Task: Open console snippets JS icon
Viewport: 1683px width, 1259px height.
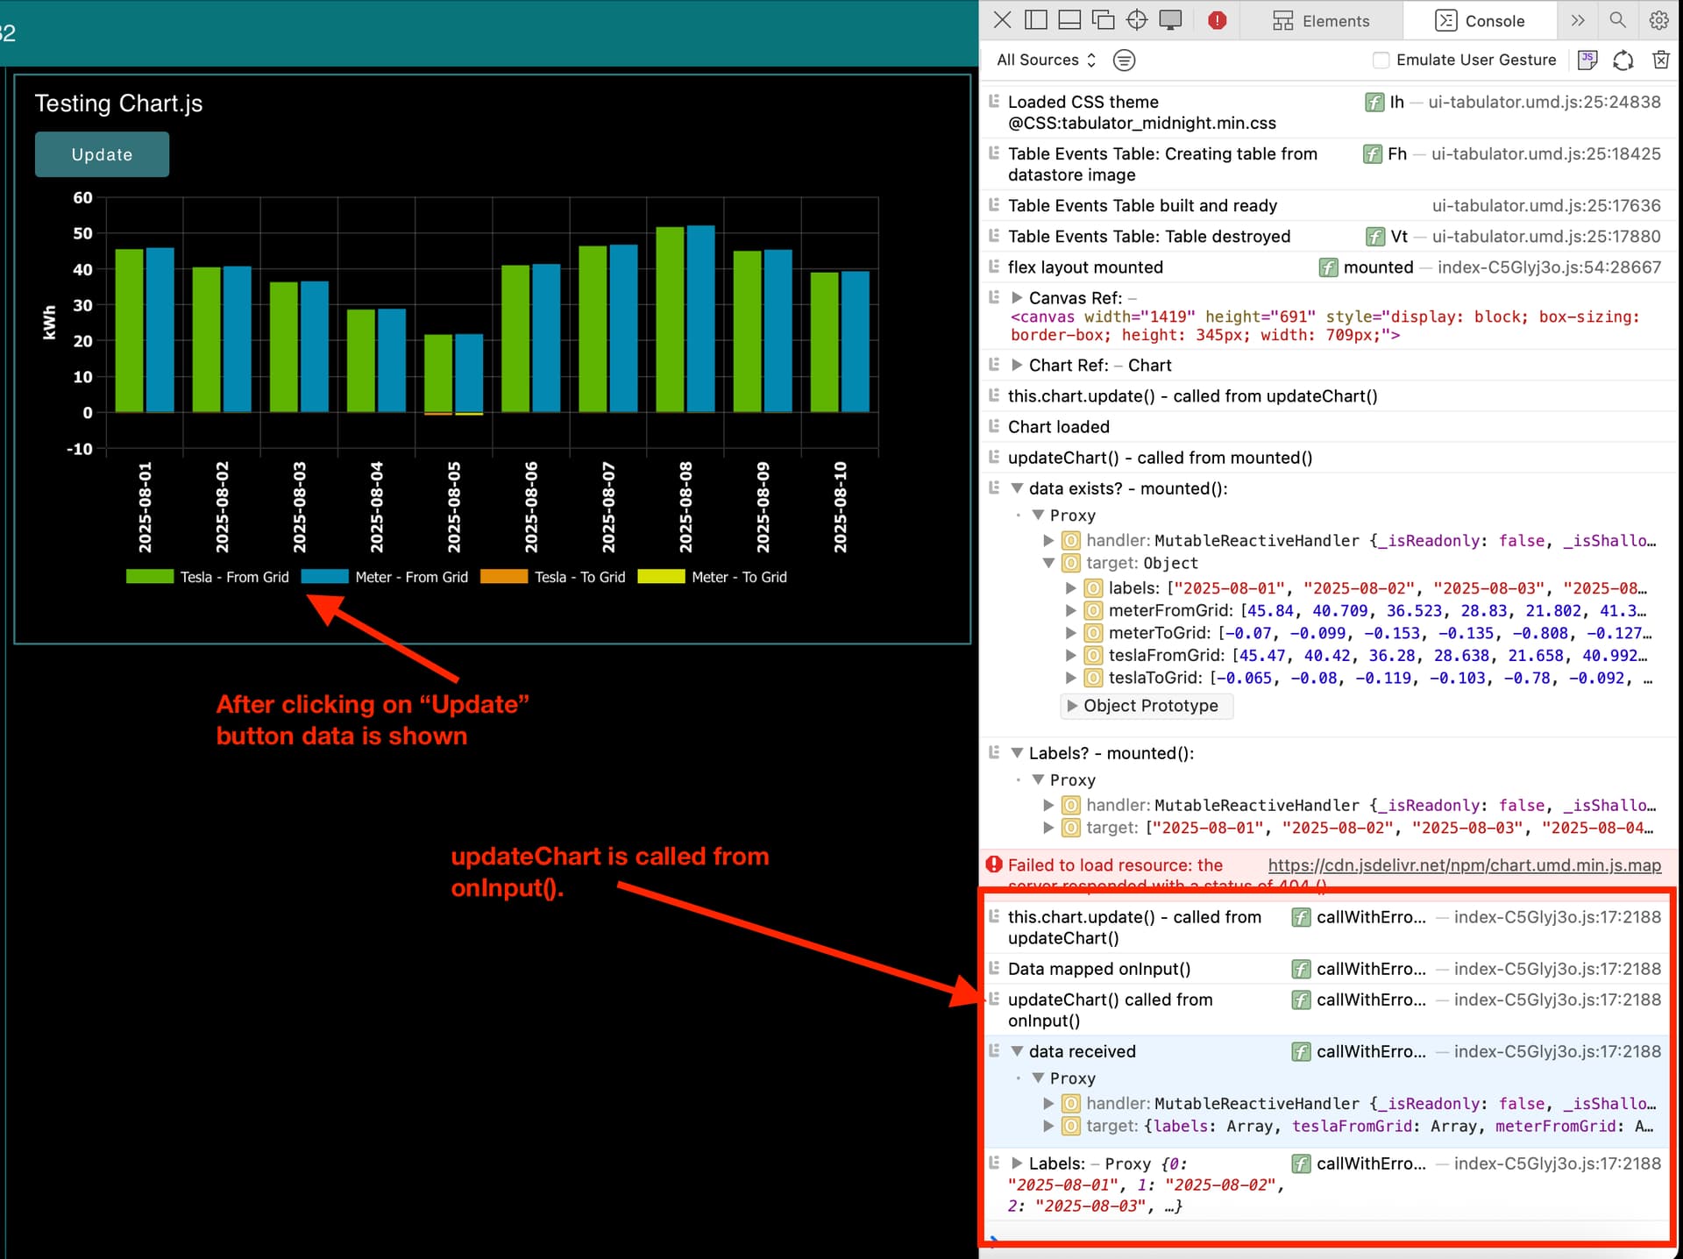Action: point(1587,60)
